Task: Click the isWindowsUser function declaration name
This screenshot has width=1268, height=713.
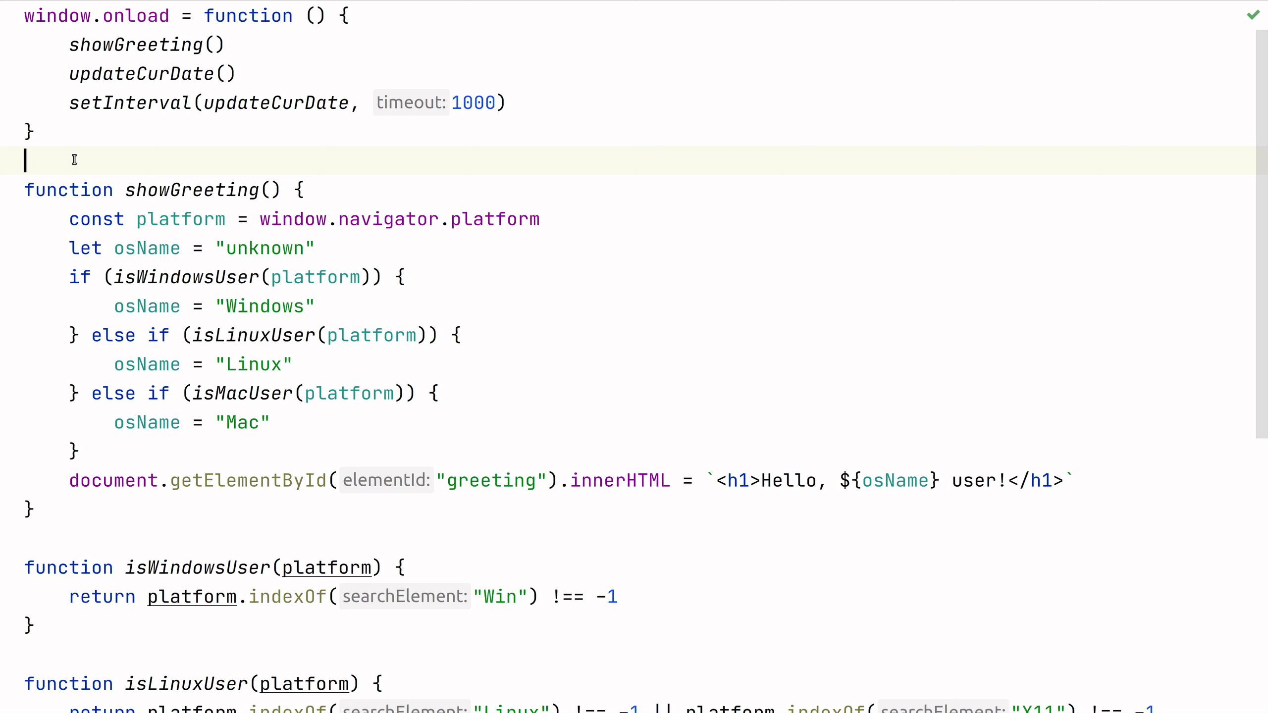Action: coord(198,567)
